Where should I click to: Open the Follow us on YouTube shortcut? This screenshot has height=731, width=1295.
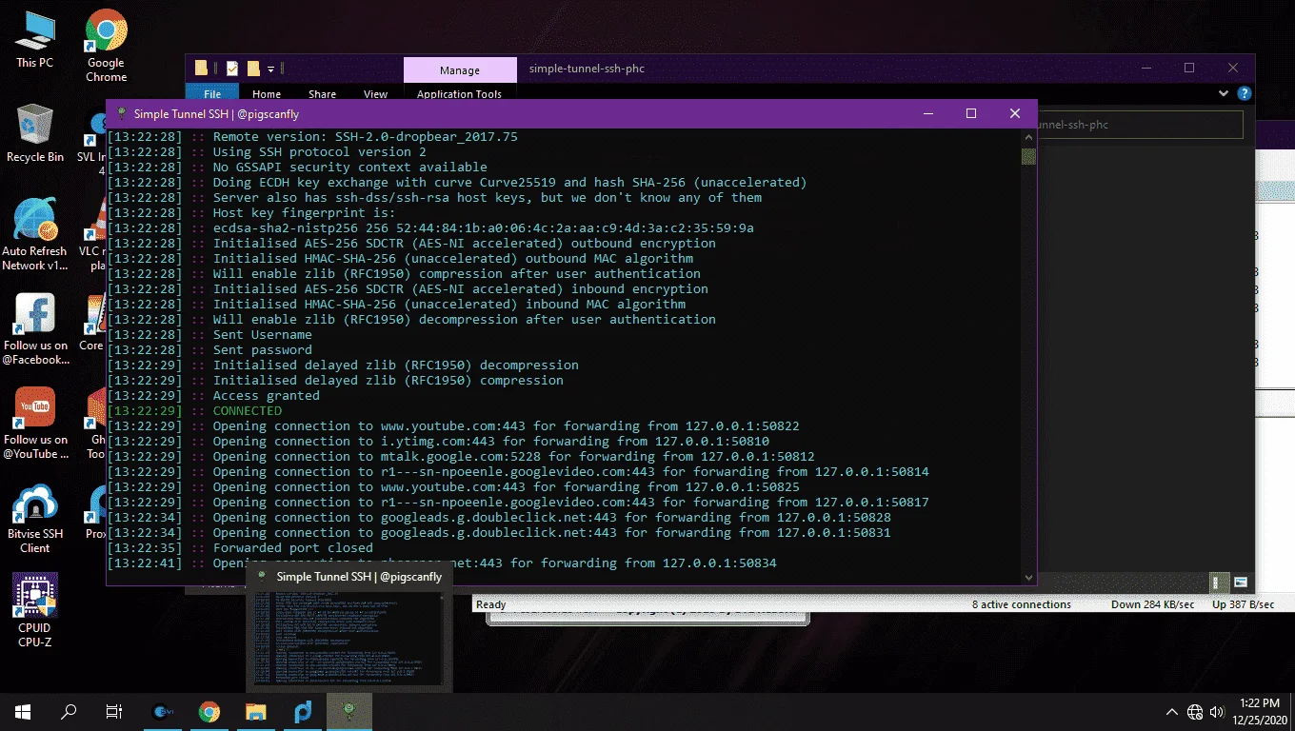click(x=35, y=424)
